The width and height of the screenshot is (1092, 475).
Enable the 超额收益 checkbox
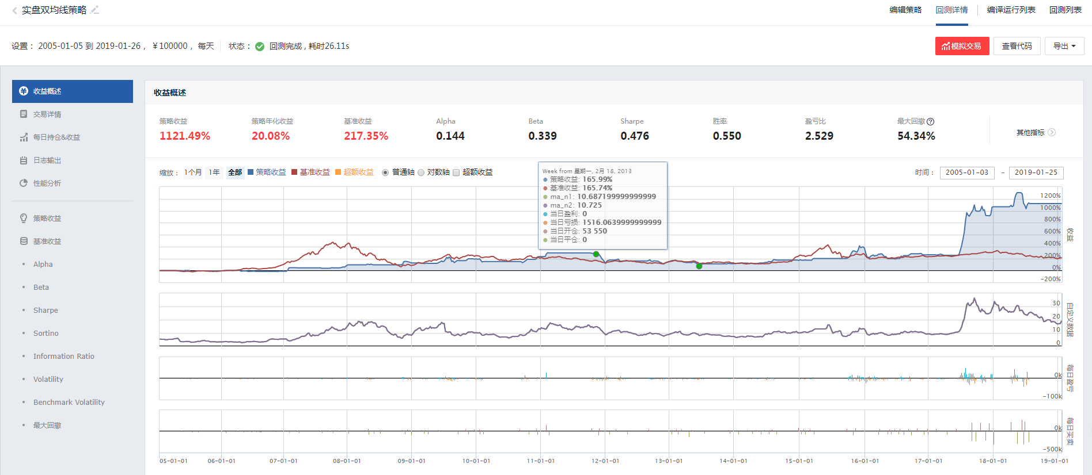tap(456, 173)
